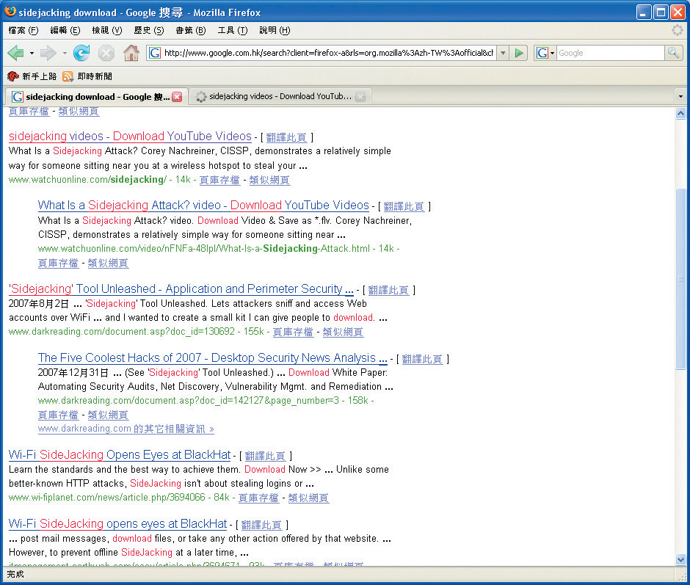Screen dimensions: 690x585
Task: Close the sidejacking download Google tab
Action: (x=177, y=97)
